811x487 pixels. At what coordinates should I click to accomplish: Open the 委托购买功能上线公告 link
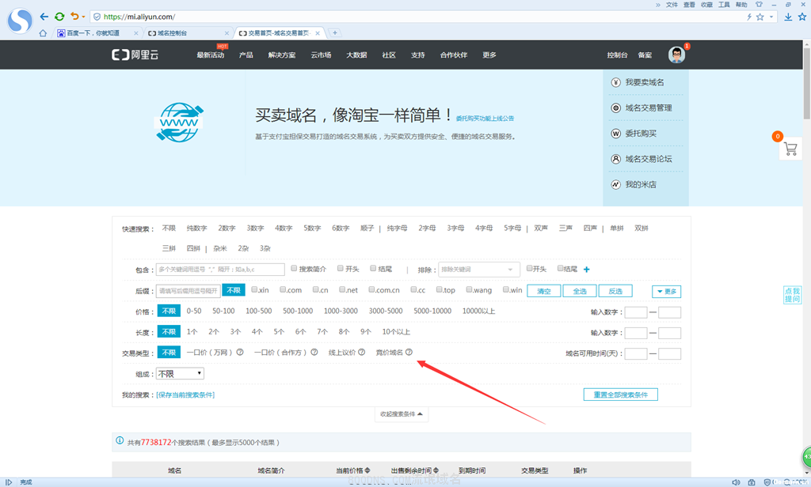click(485, 119)
